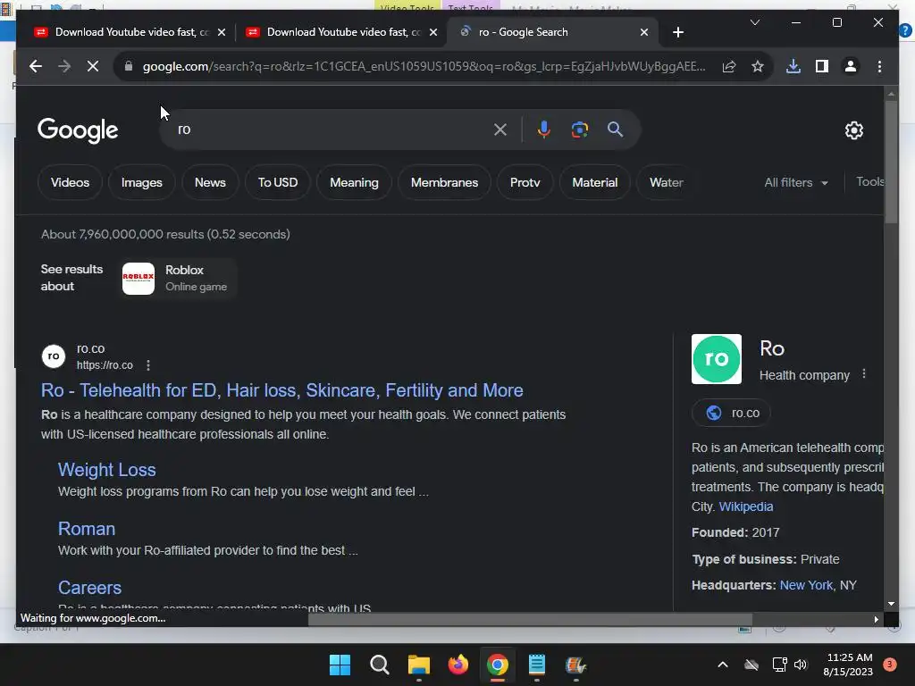This screenshot has width=915, height=686.
Task: Toggle the Chrome side panel
Action: coord(822,66)
